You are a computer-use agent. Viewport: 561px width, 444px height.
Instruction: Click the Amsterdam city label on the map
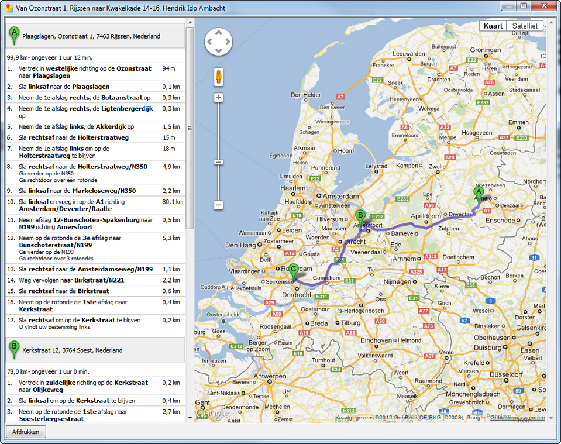tap(340, 196)
